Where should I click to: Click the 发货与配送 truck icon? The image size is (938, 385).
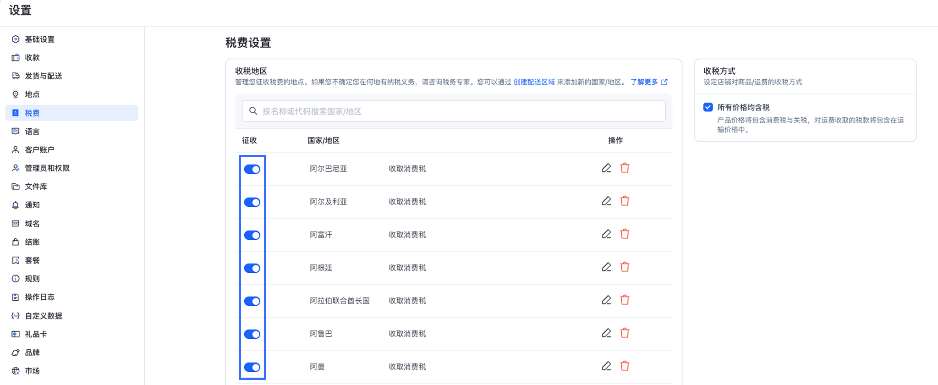click(x=16, y=76)
